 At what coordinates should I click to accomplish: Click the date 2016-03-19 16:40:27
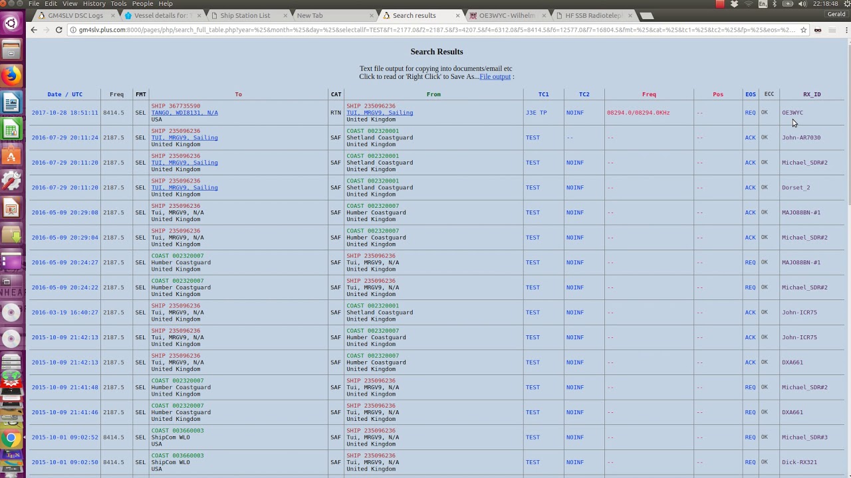(64, 312)
